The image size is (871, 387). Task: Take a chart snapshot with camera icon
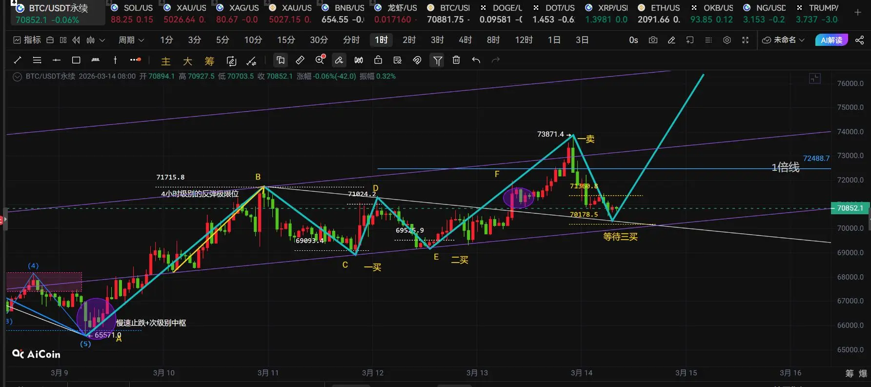[653, 40]
